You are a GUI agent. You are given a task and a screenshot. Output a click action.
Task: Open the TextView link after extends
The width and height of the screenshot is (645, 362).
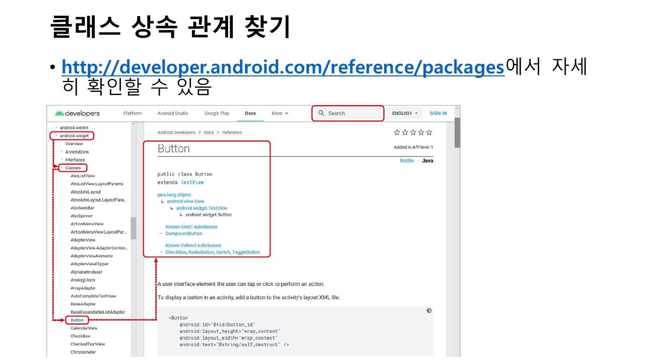click(192, 182)
